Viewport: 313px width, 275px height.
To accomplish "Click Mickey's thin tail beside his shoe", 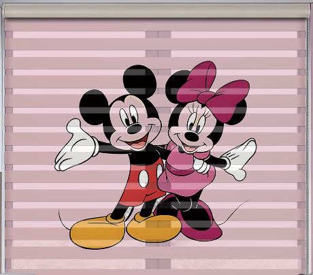I will coord(64,220).
